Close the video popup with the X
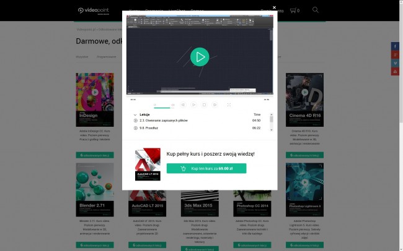Viewport: 403px width, 251px height. pos(274,7)
